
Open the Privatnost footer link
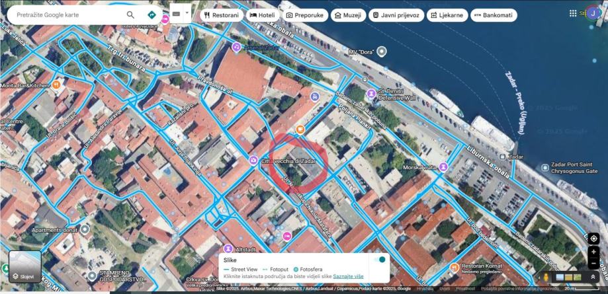(465, 289)
